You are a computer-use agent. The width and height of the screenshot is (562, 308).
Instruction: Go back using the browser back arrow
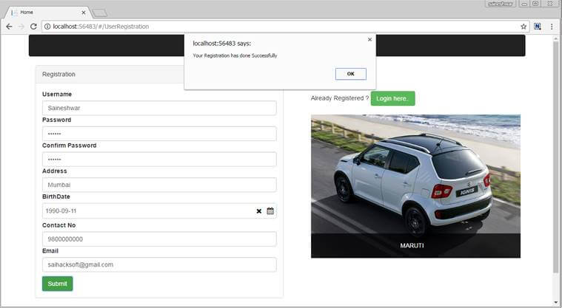pyautogui.click(x=10, y=27)
